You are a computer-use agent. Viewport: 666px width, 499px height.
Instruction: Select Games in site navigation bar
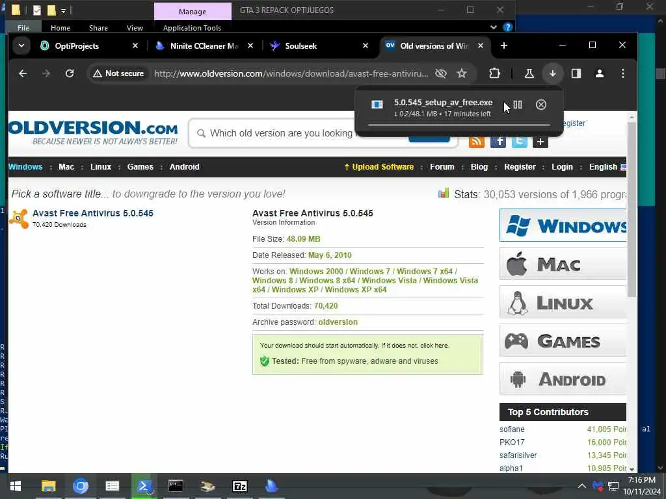click(140, 167)
